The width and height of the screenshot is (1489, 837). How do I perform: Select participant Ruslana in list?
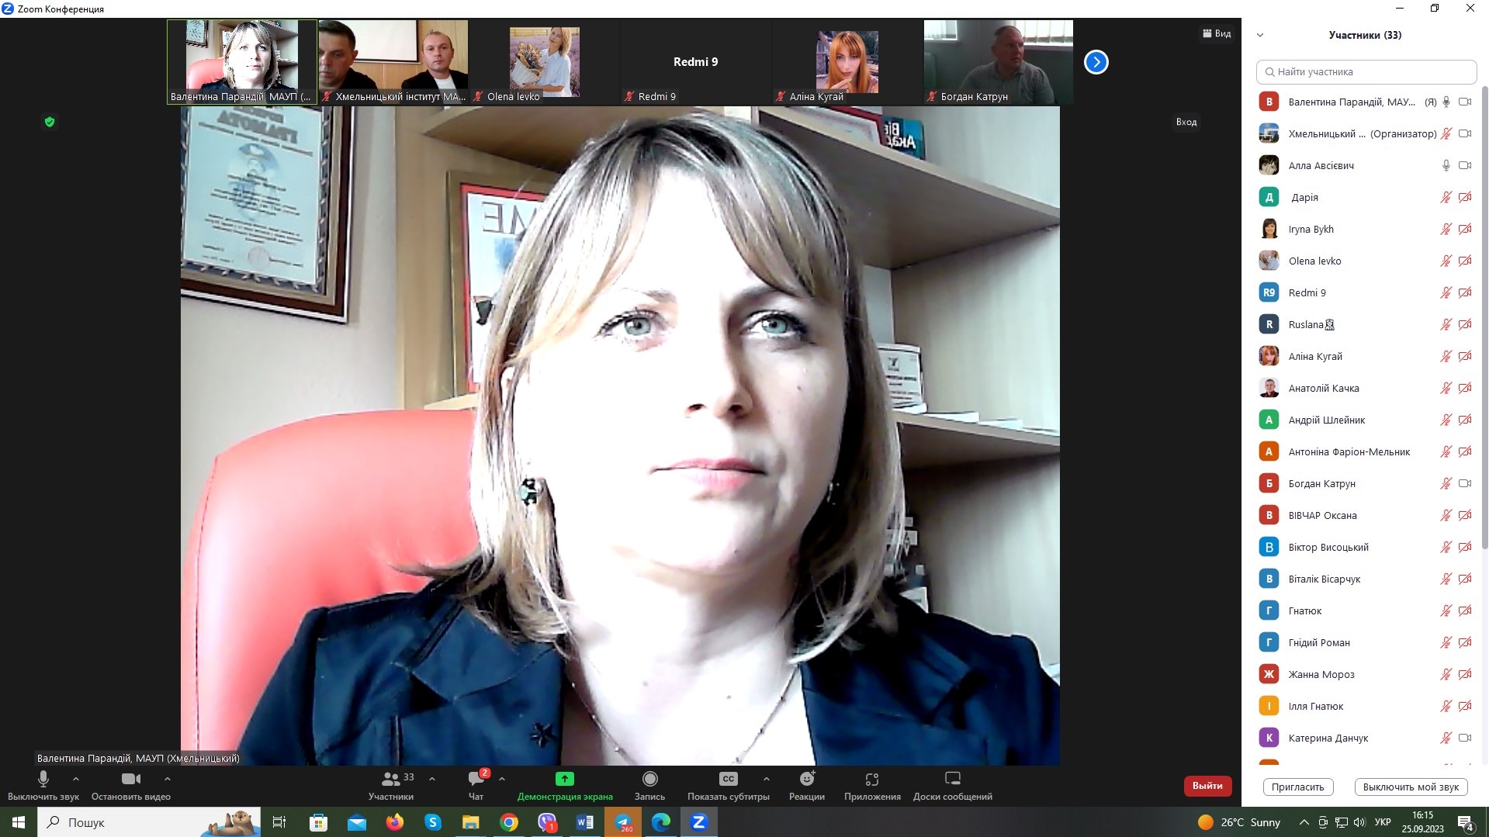tap(1366, 324)
